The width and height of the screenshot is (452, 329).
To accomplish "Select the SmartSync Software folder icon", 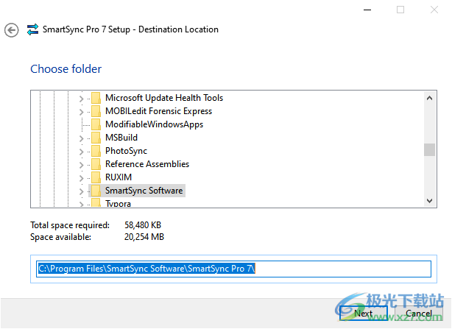I will (x=96, y=191).
